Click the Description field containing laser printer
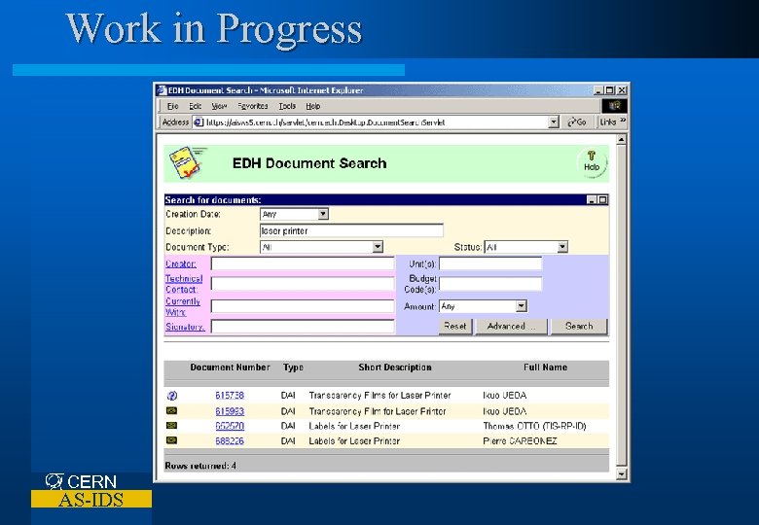 click(351, 230)
